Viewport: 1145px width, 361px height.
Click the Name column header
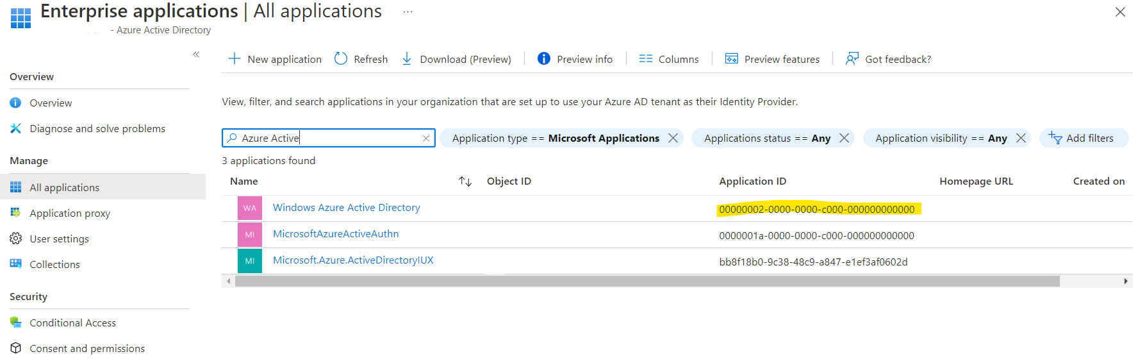[x=244, y=181]
